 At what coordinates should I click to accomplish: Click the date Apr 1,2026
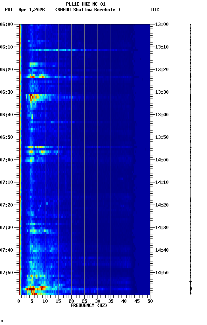31,10
